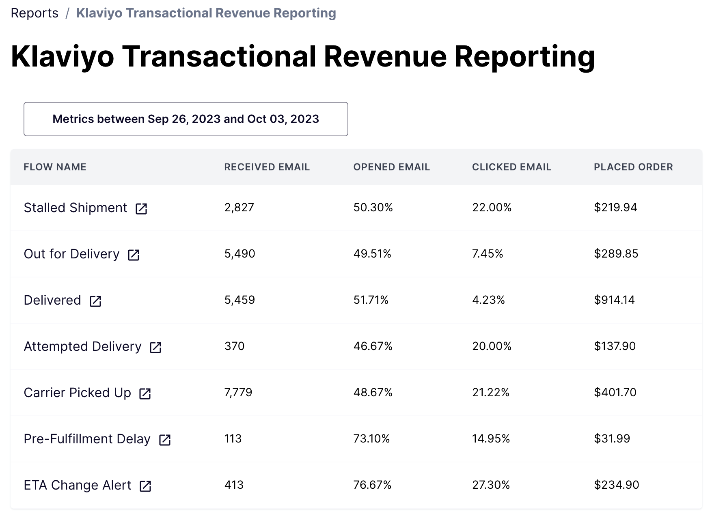Select clicked email value 7.45%
712x520 pixels.
(488, 254)
